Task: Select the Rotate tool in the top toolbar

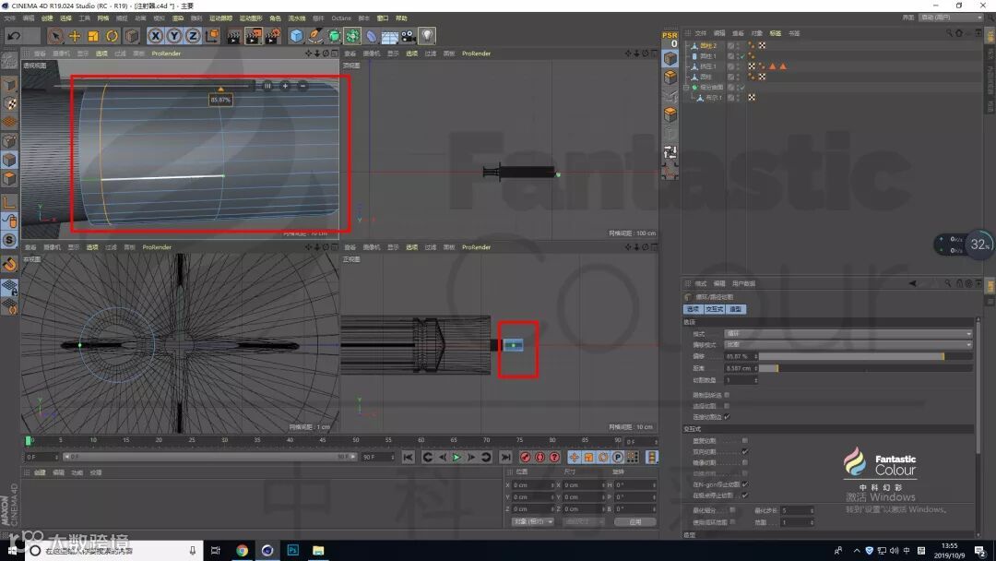Action: 113,36
